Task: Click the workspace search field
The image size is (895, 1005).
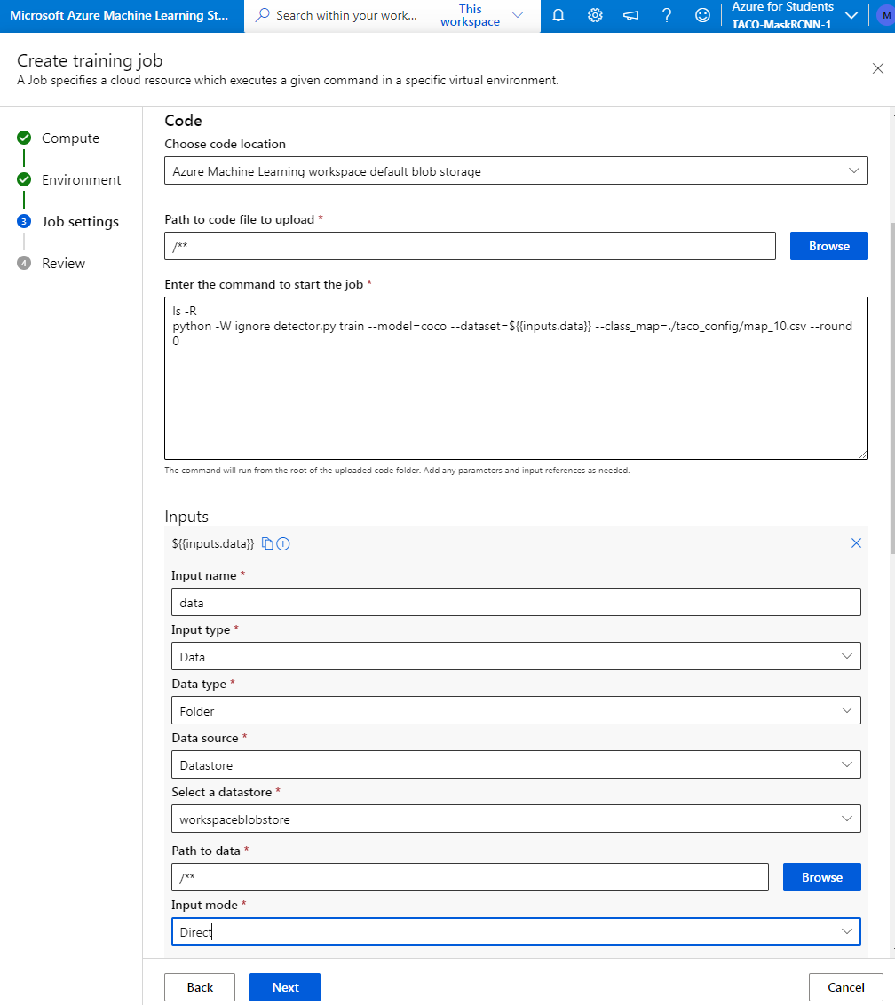Action: pyautogui.click(x=355, y=15)
